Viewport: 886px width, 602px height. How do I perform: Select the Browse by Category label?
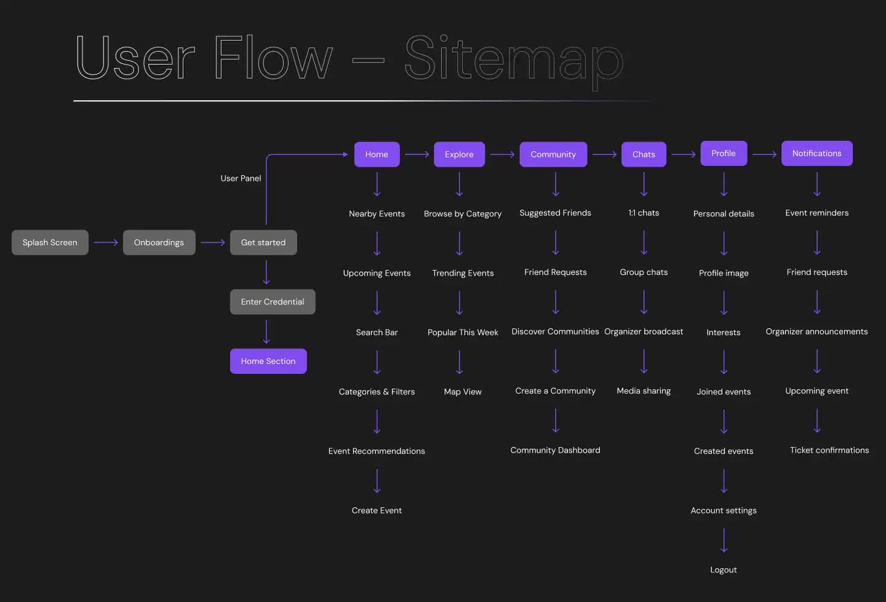(463, 214)
